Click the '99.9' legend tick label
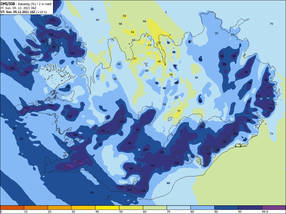This screenshot has height=214, width=286. point(265,212)
